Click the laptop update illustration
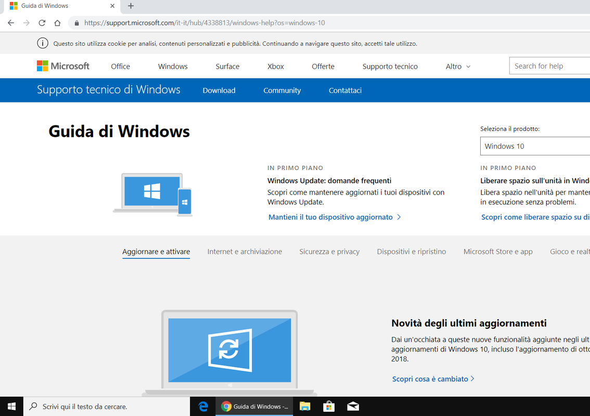The image size is (590, 416). click(229, 353)
